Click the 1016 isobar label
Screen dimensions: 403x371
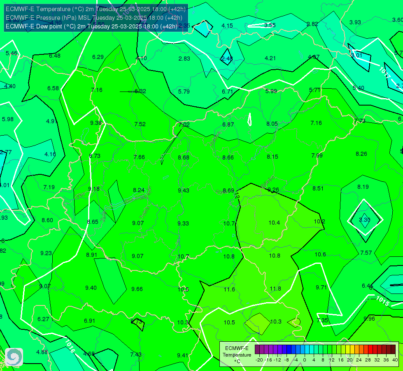(70, 346)
